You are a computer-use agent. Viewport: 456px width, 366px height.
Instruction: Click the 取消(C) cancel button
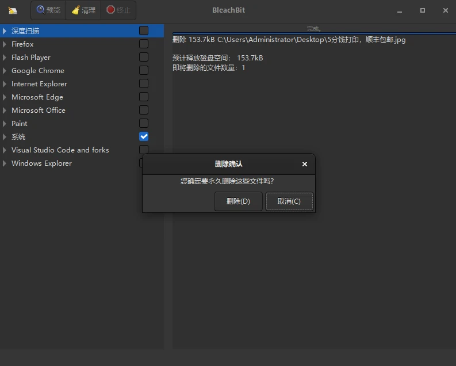[289, 201]
